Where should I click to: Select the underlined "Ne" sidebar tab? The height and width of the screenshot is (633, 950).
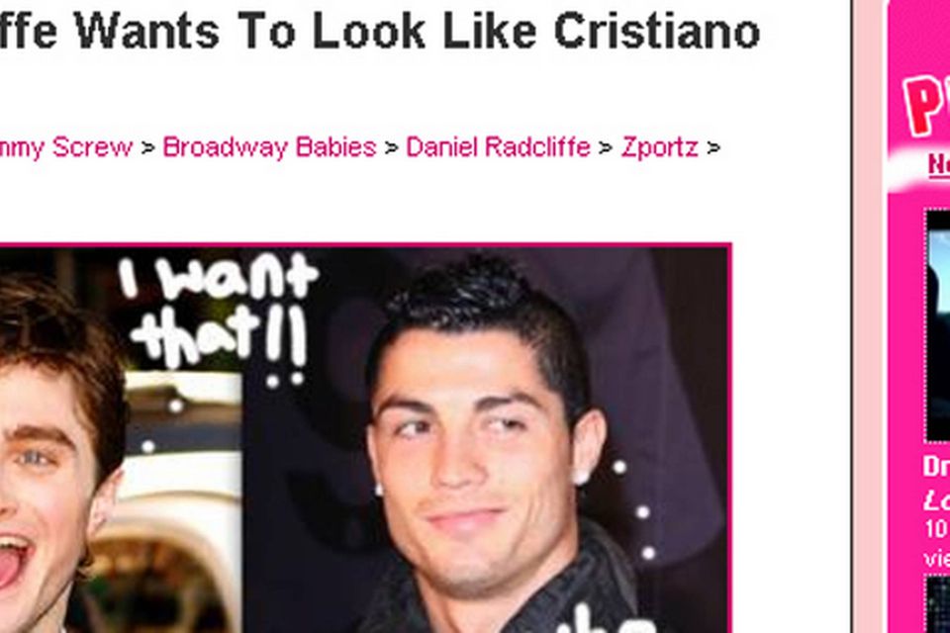click(938, 165)
